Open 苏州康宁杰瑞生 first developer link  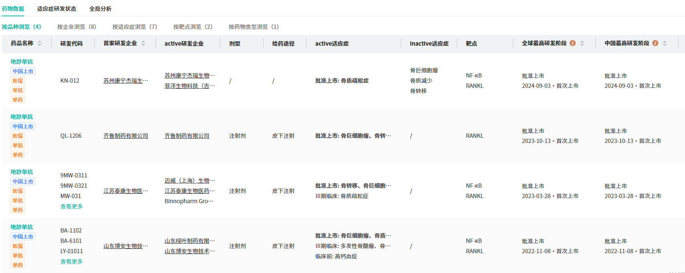coord(126,81)
